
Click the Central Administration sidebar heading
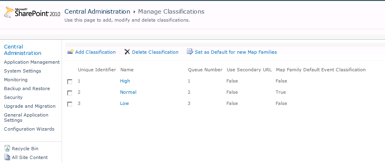tap(22, 50)
